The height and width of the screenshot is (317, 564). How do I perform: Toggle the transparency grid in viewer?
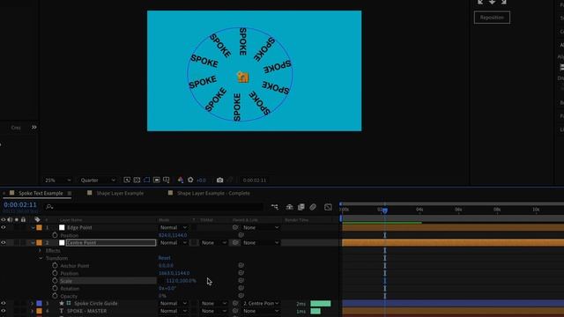137,180
